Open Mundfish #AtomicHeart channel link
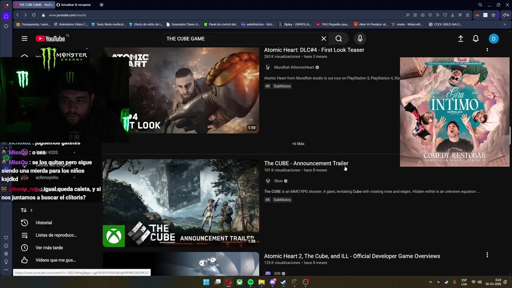Image resolution: width=512 pixels, height=288 pixels. tap(294, 67)
